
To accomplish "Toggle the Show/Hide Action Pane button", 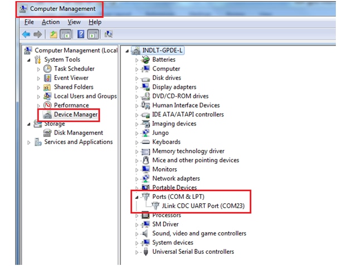I will (93, 34).
